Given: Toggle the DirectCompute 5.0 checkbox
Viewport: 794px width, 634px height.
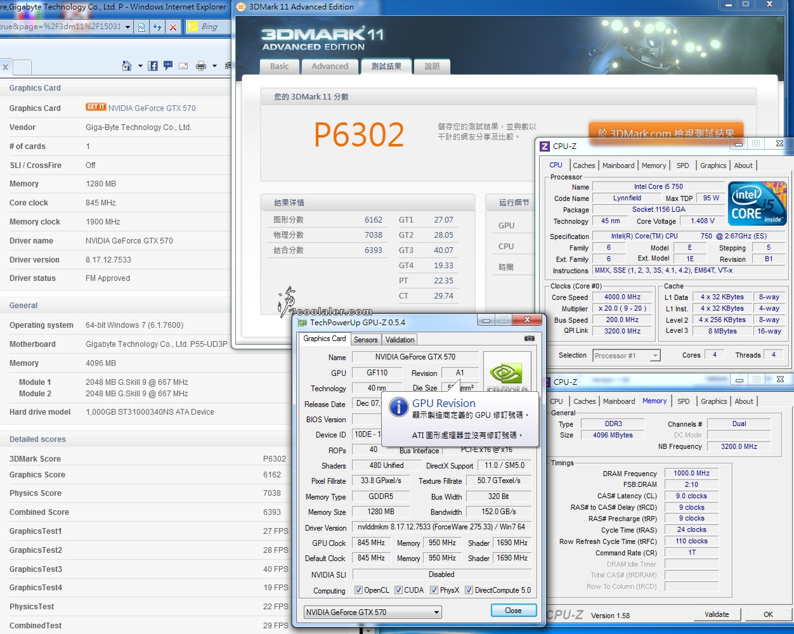Looking at the screenshot, I should click(469, 590).
